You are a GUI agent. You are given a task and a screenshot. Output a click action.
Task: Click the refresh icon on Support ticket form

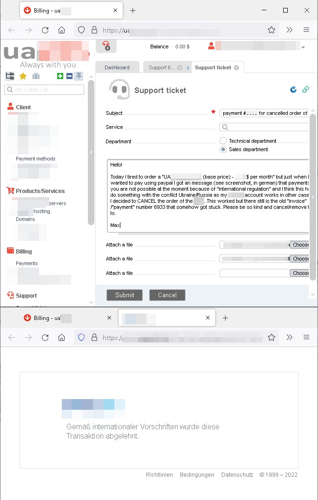tap(293, 90)
